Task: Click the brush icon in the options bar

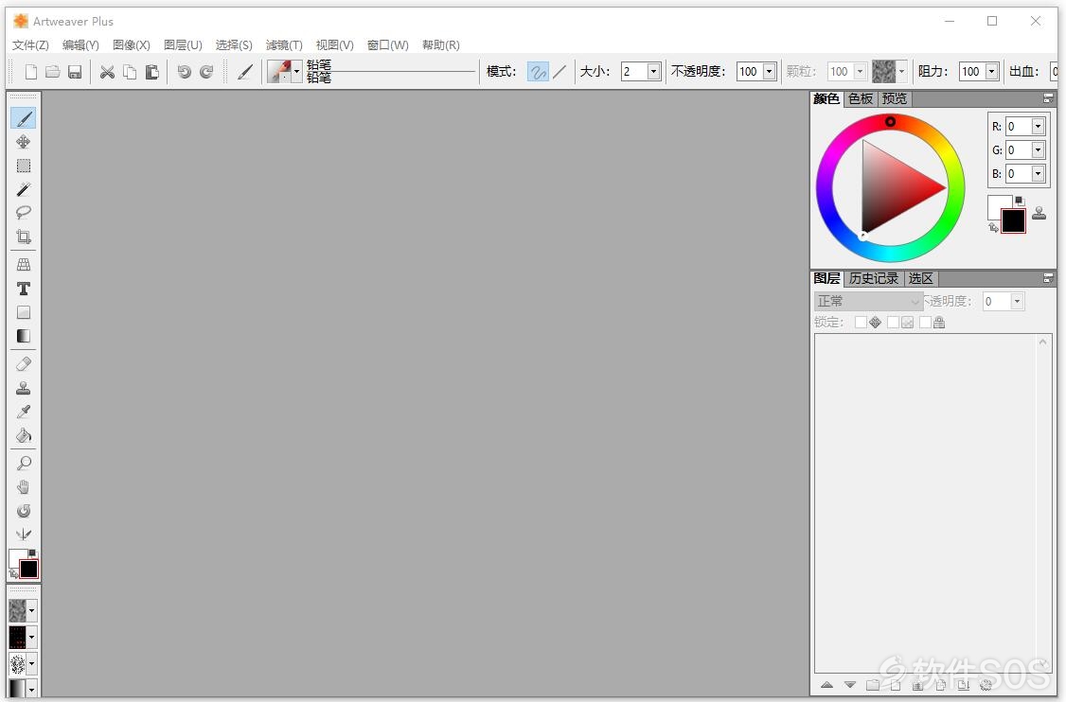Action: 245,72
